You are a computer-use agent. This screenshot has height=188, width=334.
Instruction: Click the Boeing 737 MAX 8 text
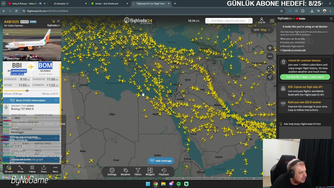coord(22,109)
